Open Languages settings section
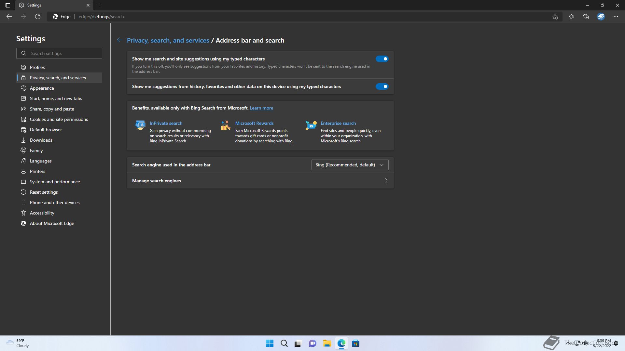Viewport: 625px width, 351px height. coord(59,161)
